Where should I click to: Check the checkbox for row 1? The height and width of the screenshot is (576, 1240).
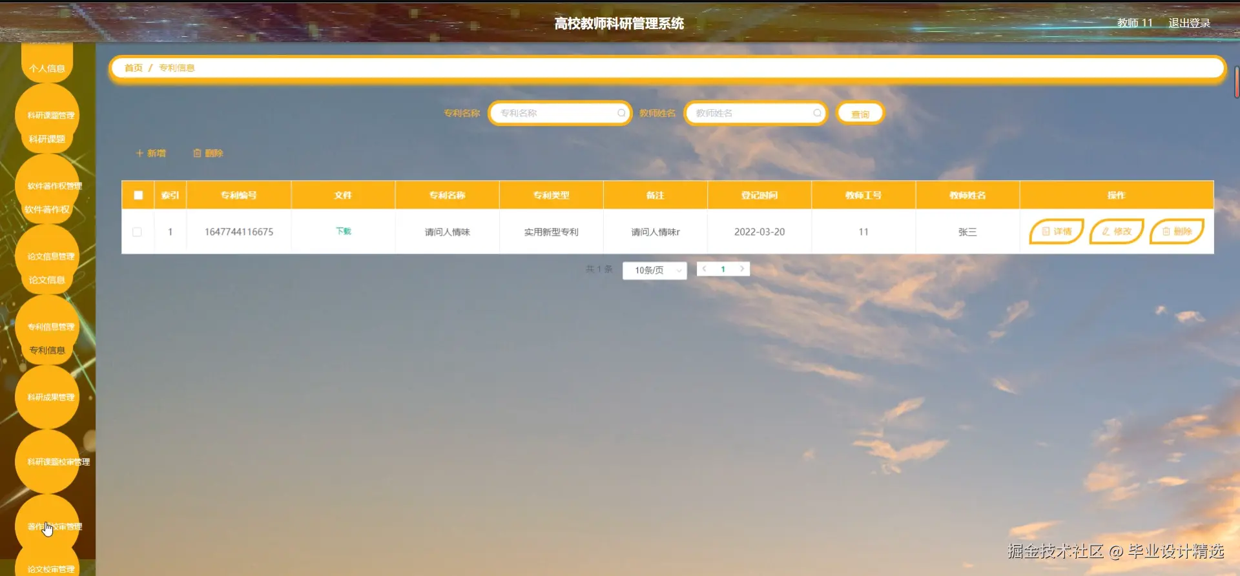tap(137, 232)
